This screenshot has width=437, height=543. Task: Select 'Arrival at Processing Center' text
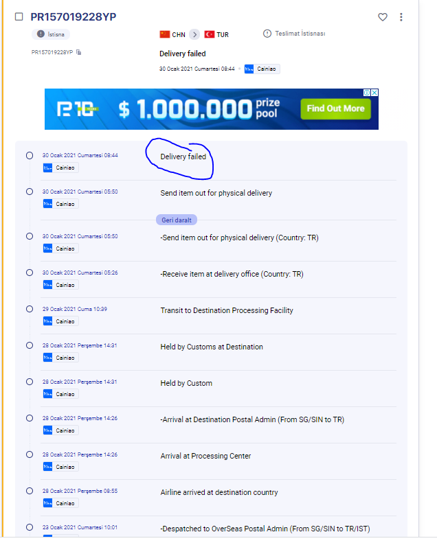[x=205, y=456]
